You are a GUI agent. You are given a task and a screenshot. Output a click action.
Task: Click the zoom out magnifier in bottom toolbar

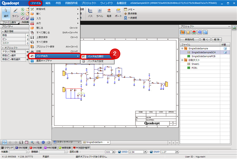(x=38, y=142)
